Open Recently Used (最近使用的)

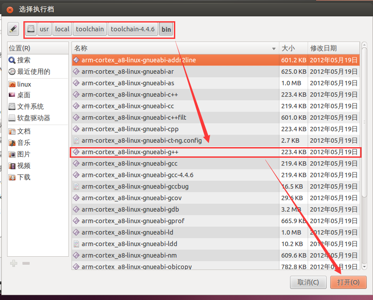tap(38, 72)
